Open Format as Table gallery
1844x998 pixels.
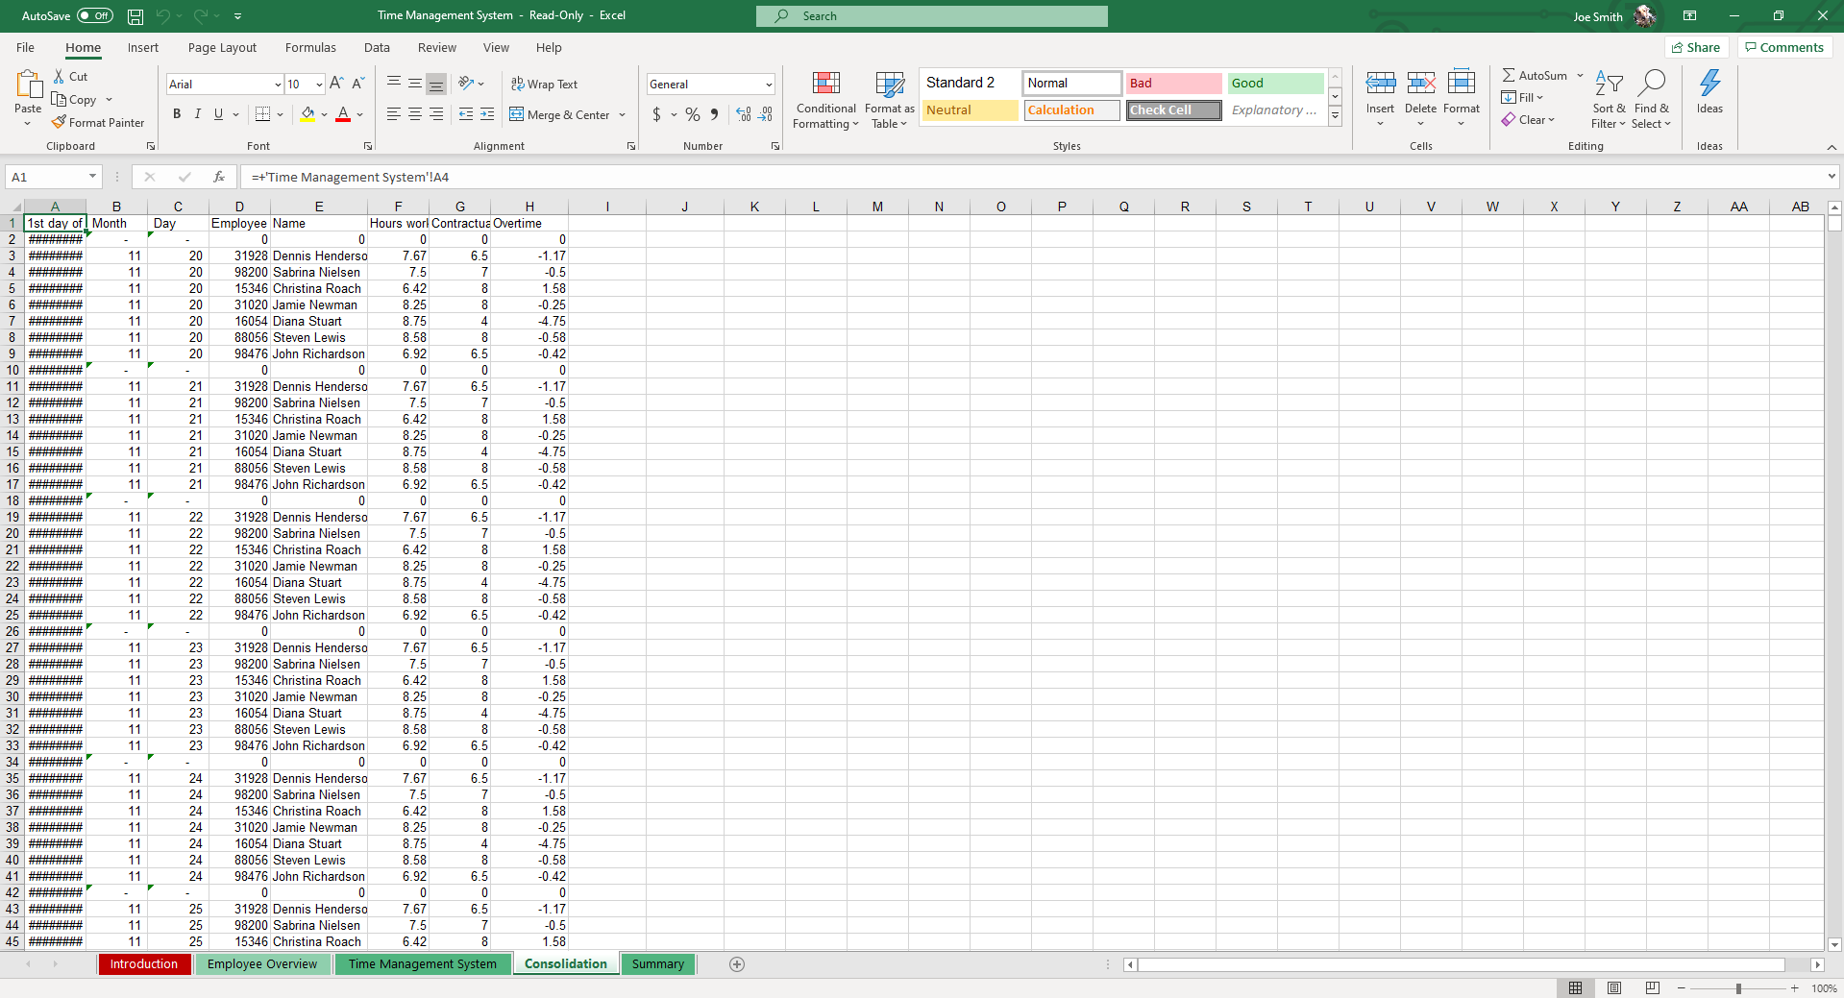[x=890, y=100]
